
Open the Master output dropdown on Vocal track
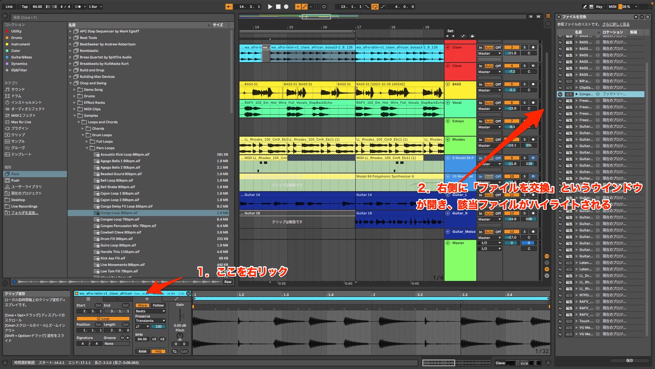coord(489,109)
